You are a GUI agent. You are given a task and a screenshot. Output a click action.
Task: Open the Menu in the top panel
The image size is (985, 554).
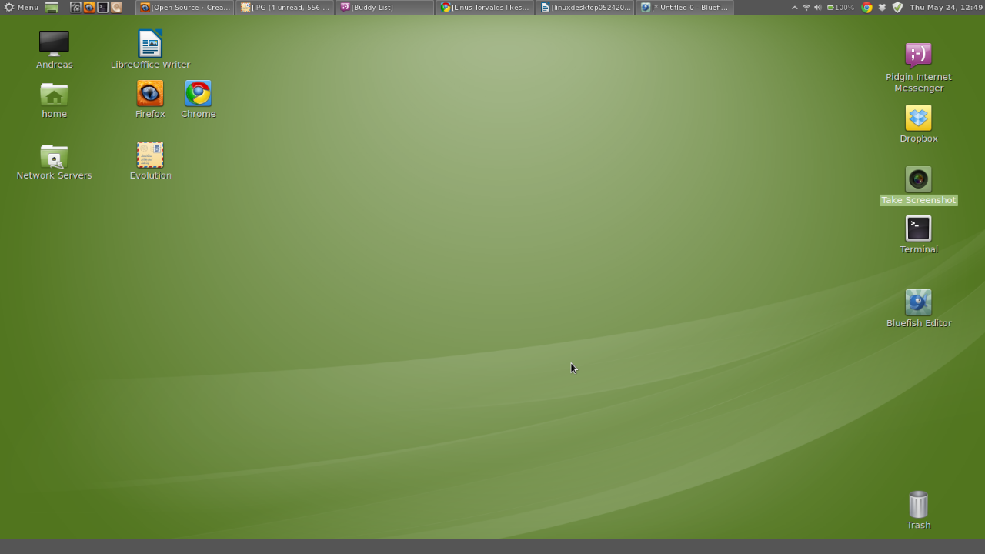(22, 8)
